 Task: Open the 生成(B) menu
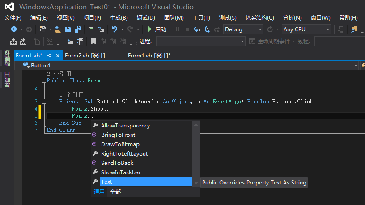point(119,18)
